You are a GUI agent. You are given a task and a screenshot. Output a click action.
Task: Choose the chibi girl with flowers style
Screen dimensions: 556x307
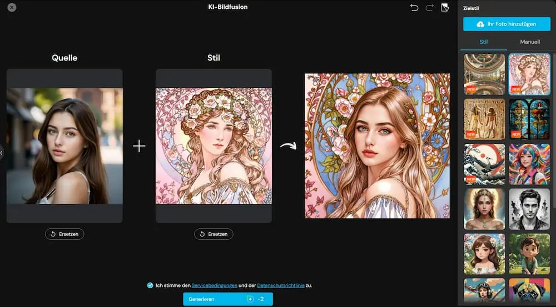(x=484, y=254)
